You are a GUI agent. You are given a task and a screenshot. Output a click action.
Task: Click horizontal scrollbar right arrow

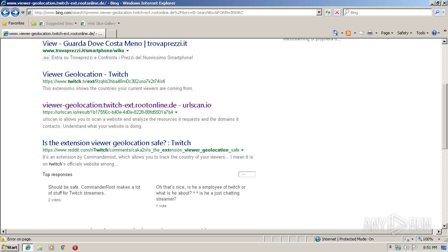(x=439, y=231)
